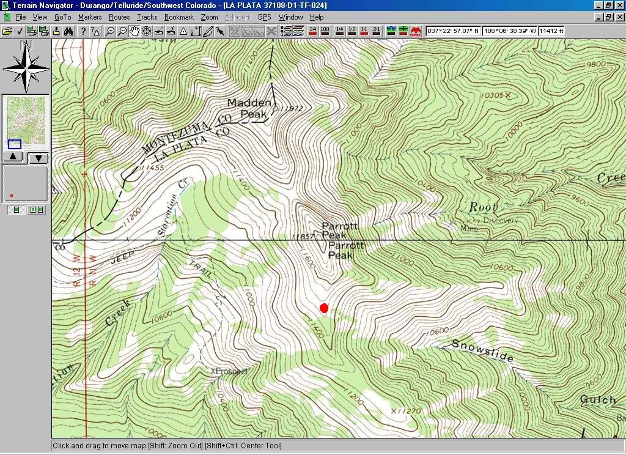Click the red Maptech logo icon
This screenshot has height=455, width=626.
coord(416,31)
